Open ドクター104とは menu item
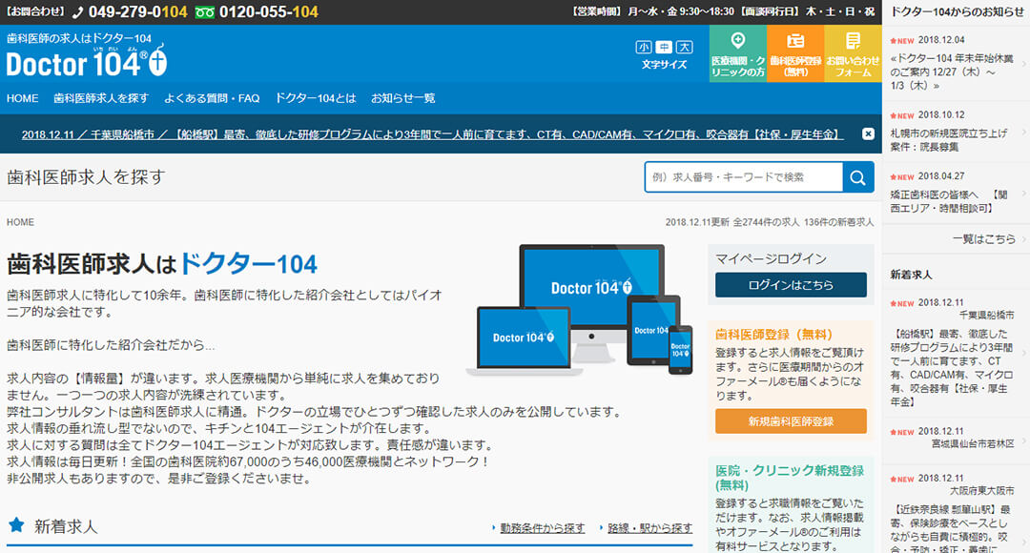 (316, 98)
